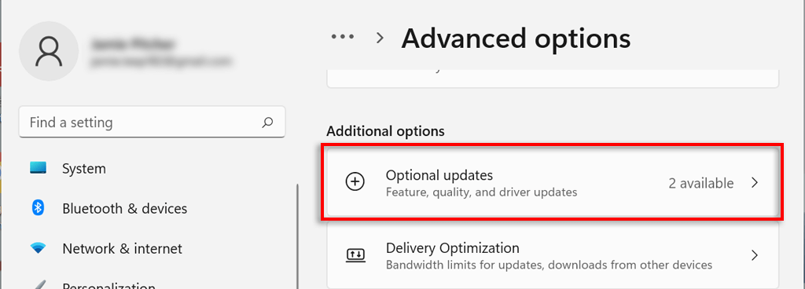805x289 pixels.
Task: Open the Optional updates entry
Action: (553, 183)
